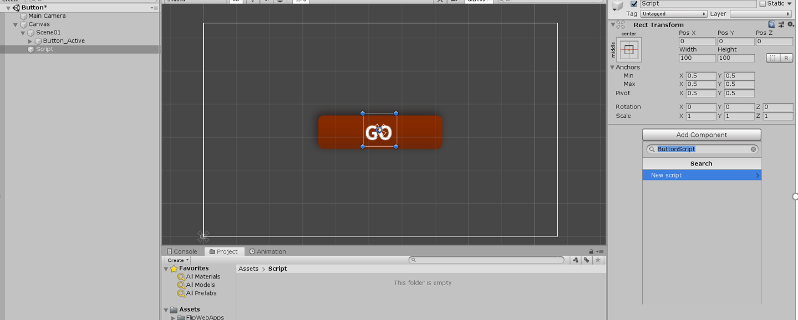The width and height of the screenshot is (798, 320).
Task: Click the Button_Active object cube icon
Action: pyautogui.click(x=38, y=41)
